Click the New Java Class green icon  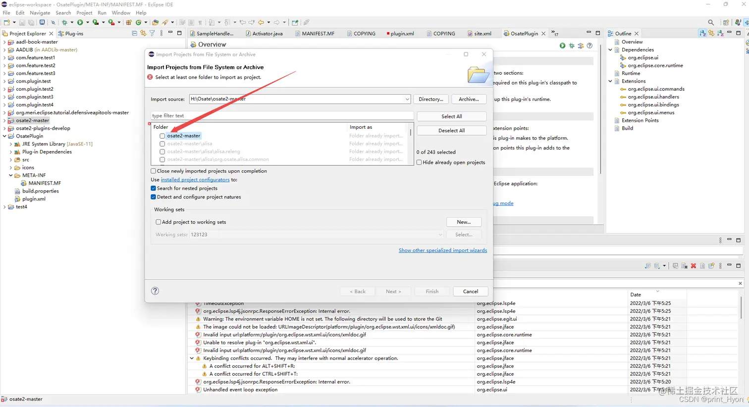coord(139,22)
